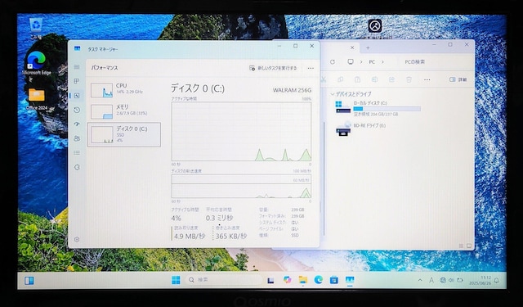Viewport: 523px width, 307px height.
Task: Open Users page in Task Manager sidebar
Action: [77, 138]
